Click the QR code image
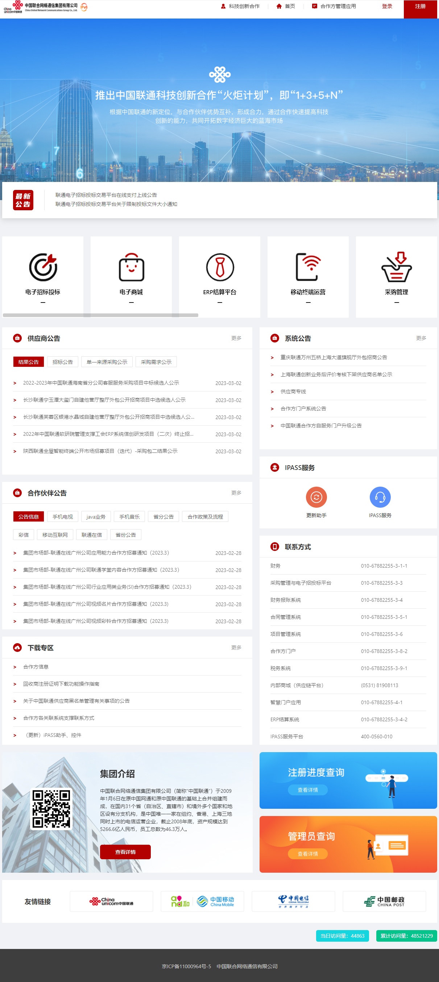Screen dimensions: 439x982 click(51, 809)
